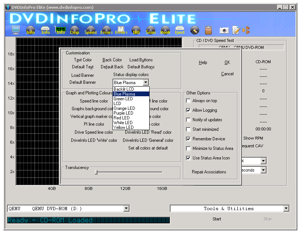Click DriveInfo LED 'General' color

point(148,140)
